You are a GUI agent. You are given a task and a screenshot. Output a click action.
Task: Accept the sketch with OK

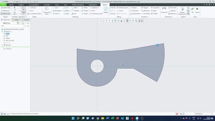(192, 10)
